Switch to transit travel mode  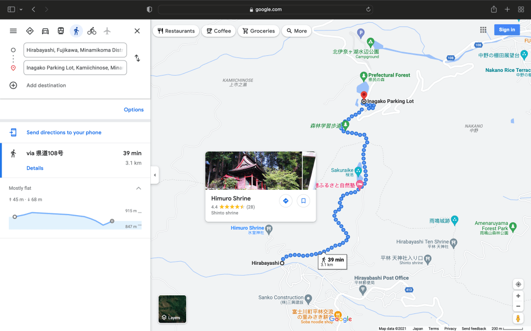61,31
